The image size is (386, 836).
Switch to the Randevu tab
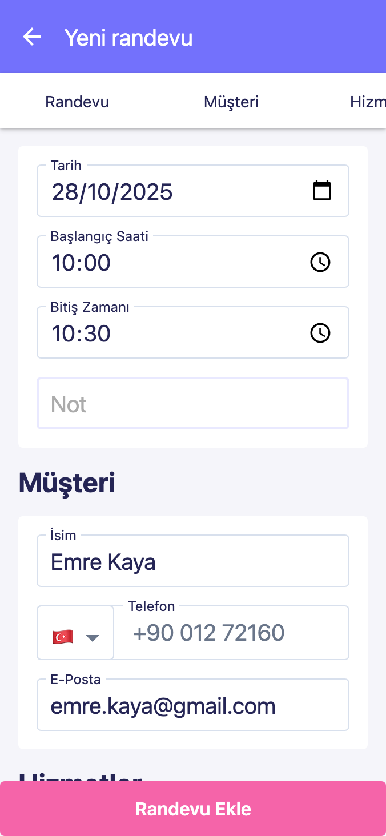(x=77, y=102)
